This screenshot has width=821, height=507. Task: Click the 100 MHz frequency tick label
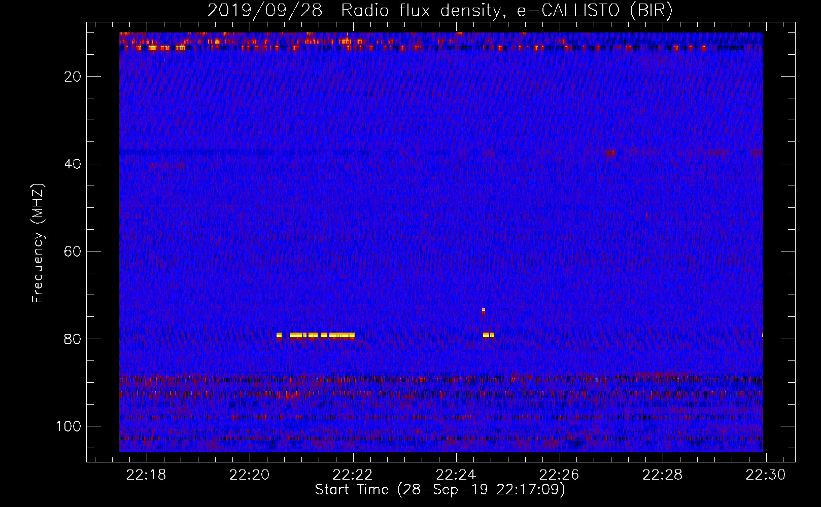tap(69, 426)
